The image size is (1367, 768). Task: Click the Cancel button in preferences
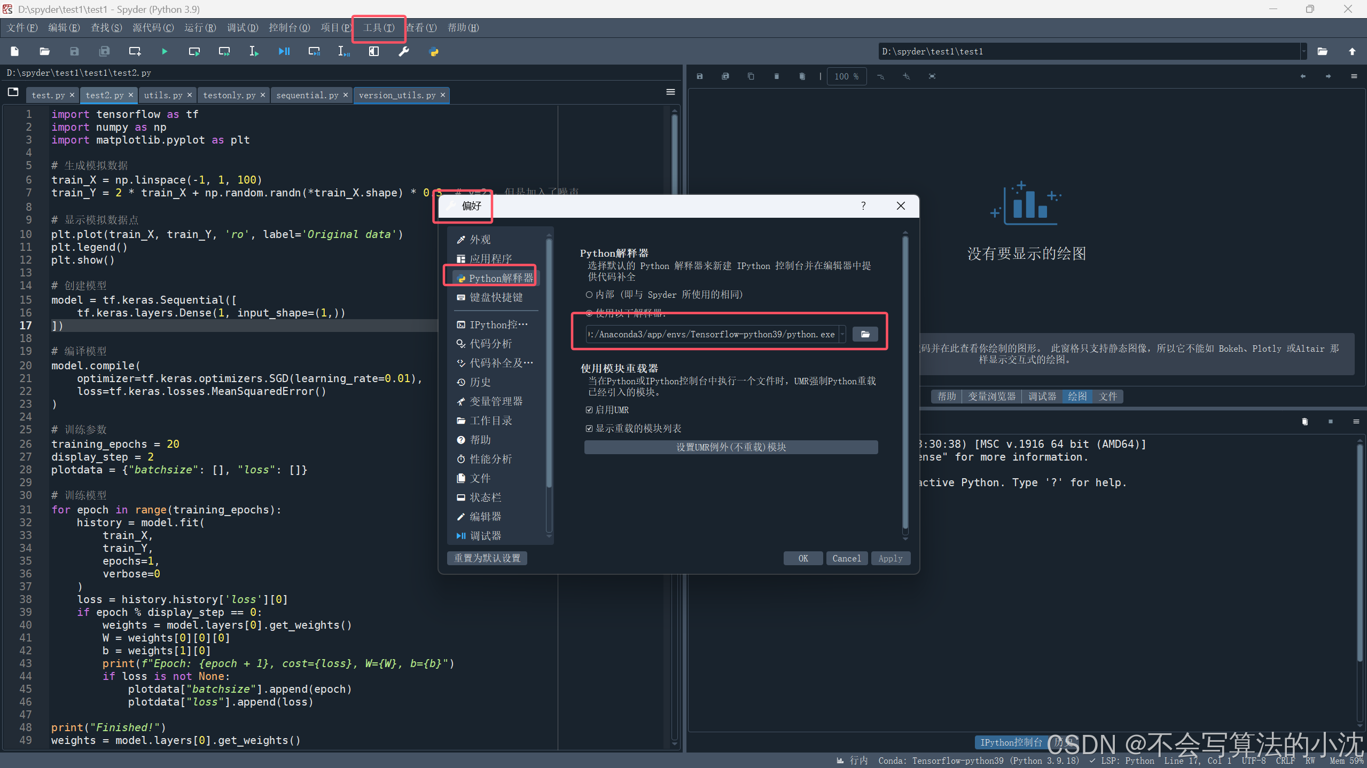coord(846,558)
